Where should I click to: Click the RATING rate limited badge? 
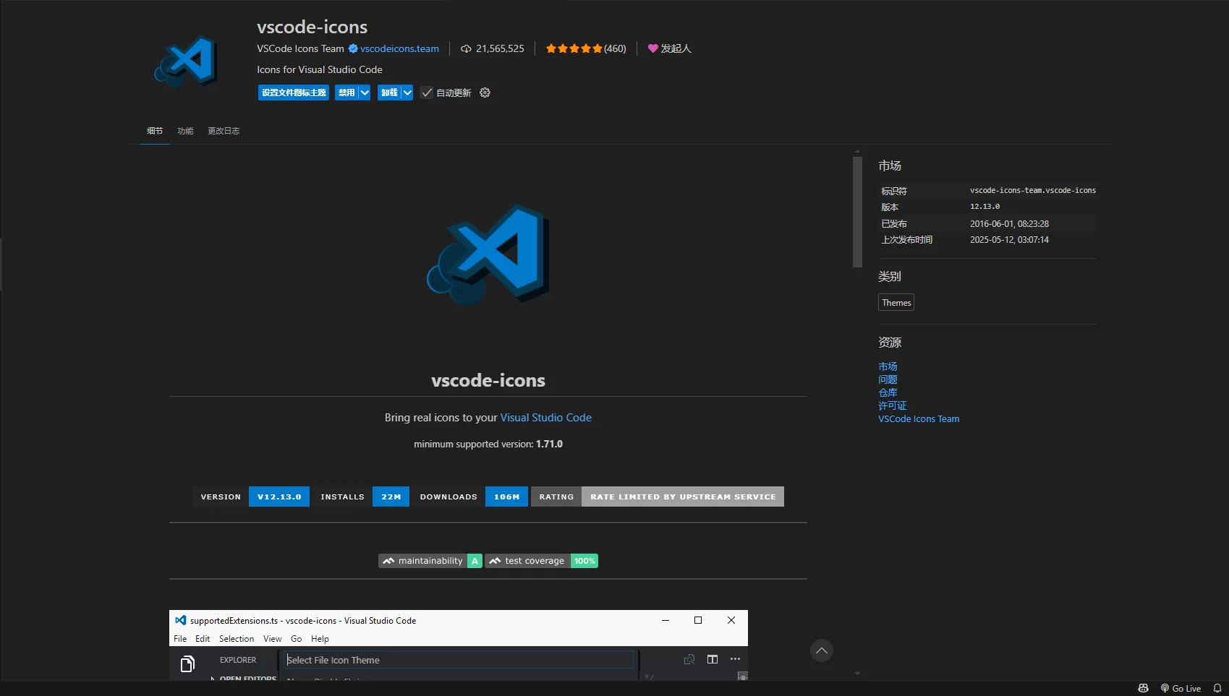(x=658, y=497)
